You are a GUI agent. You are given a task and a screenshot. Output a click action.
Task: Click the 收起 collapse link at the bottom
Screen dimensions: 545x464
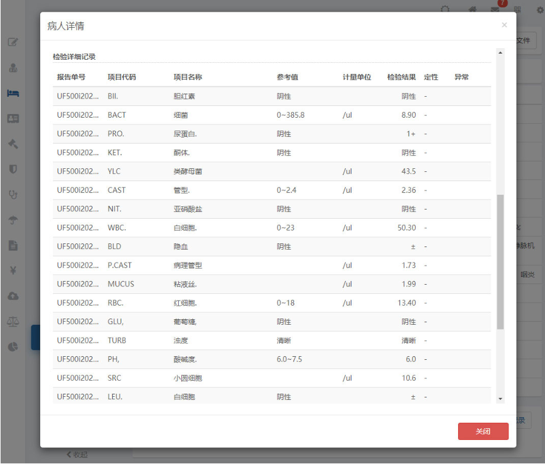point(77,455)
